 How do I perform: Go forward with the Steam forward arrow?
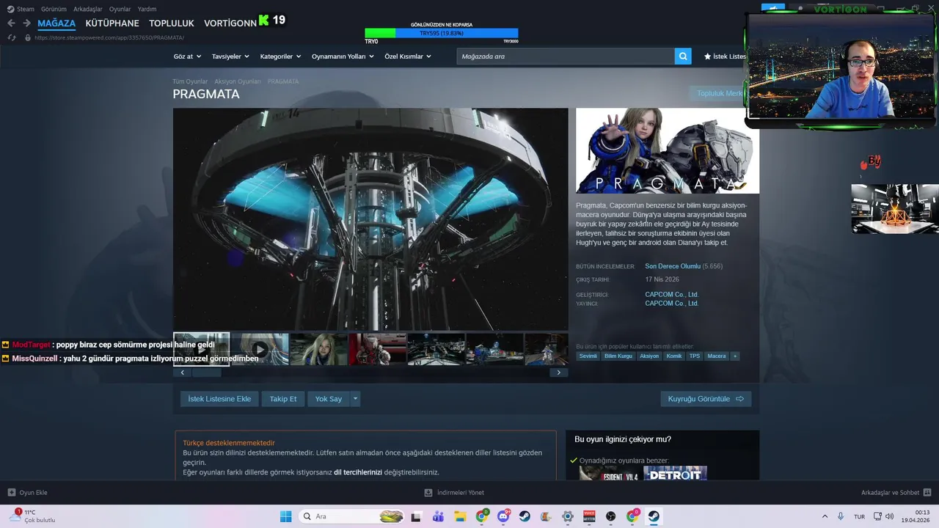26,23
